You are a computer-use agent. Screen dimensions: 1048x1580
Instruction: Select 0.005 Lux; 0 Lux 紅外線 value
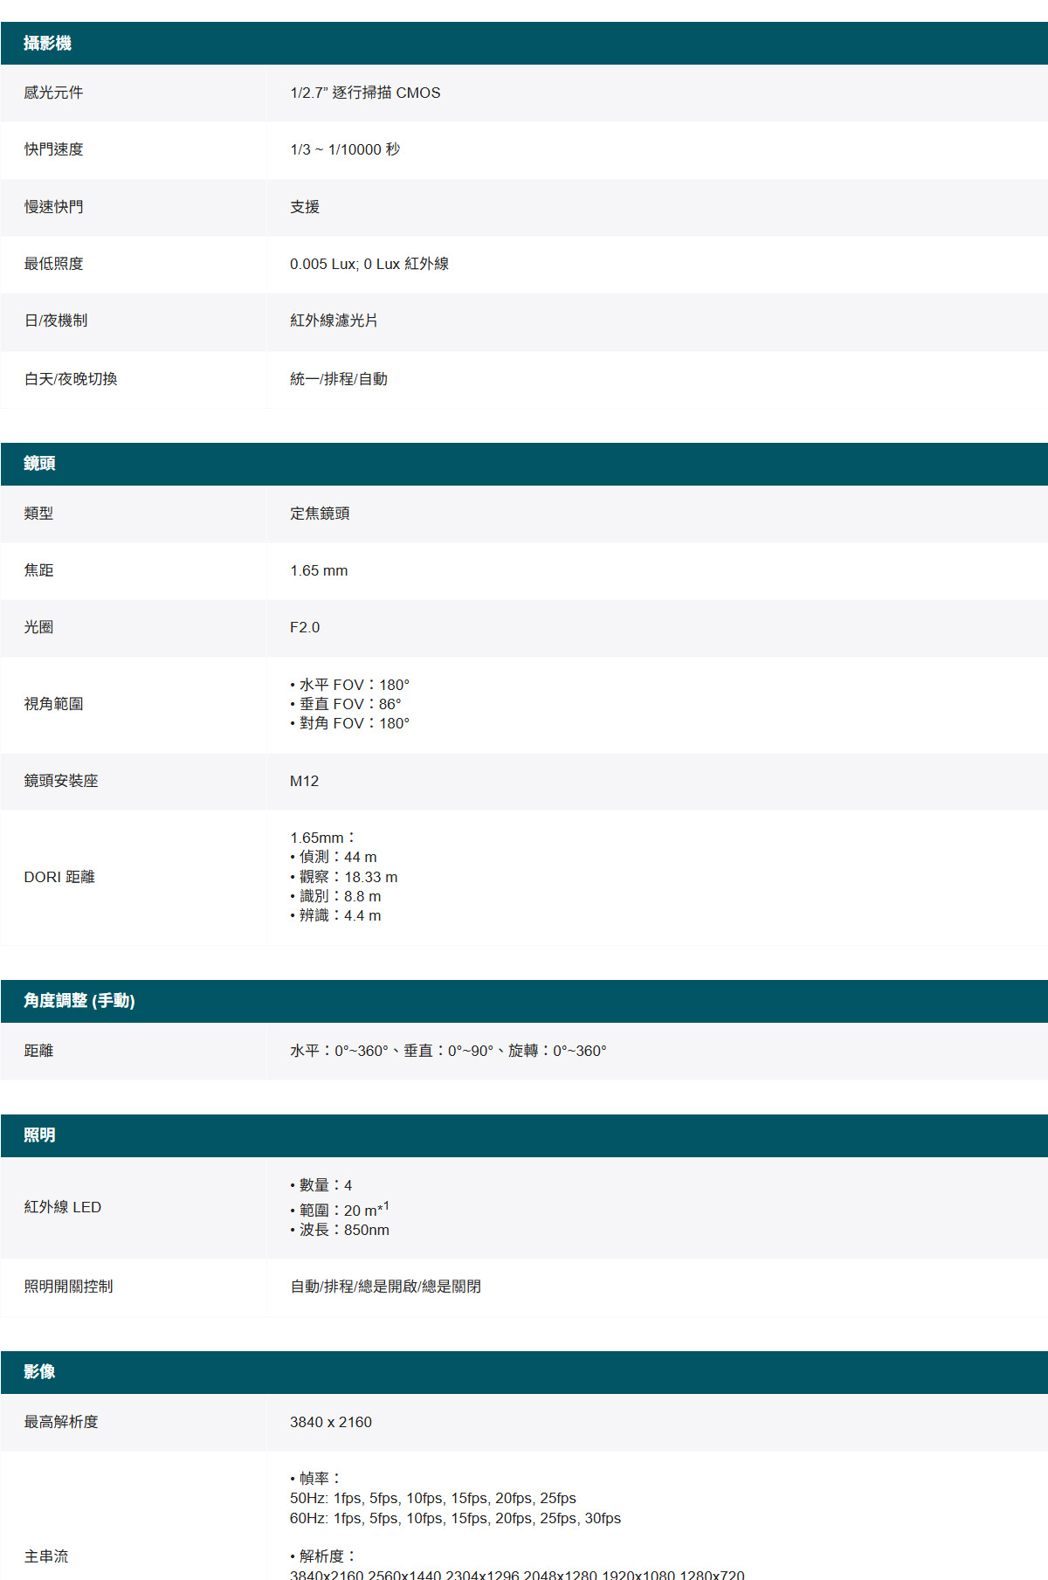pos(369,264)
